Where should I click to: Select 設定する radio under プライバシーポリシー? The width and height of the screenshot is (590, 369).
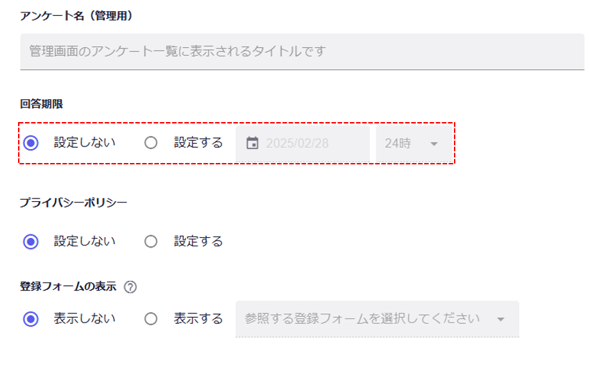point(151,241)
